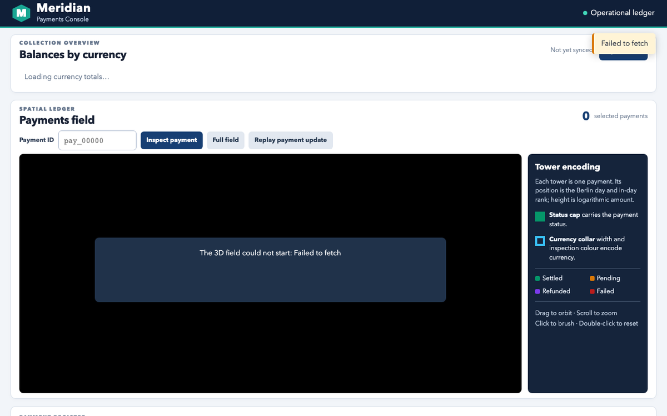Click the Loading currency totals text
Screen dimensions: 667x416
67,77
